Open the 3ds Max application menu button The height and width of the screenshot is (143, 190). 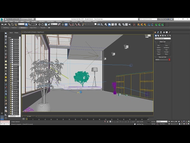click(2, 19)
